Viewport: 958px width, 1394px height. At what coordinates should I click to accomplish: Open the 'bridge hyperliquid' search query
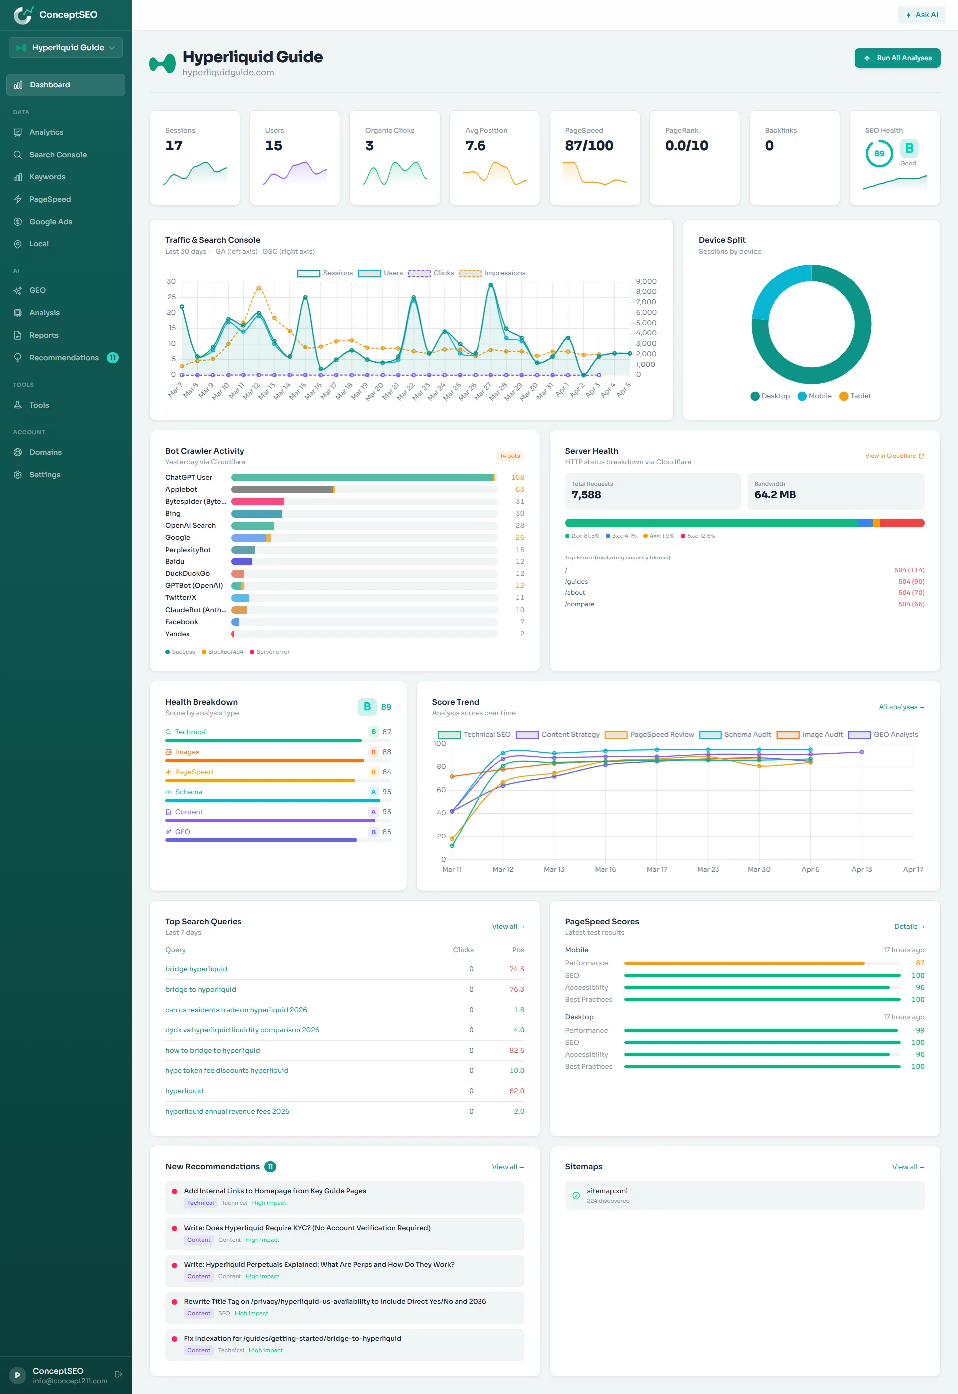pos(196,969)
